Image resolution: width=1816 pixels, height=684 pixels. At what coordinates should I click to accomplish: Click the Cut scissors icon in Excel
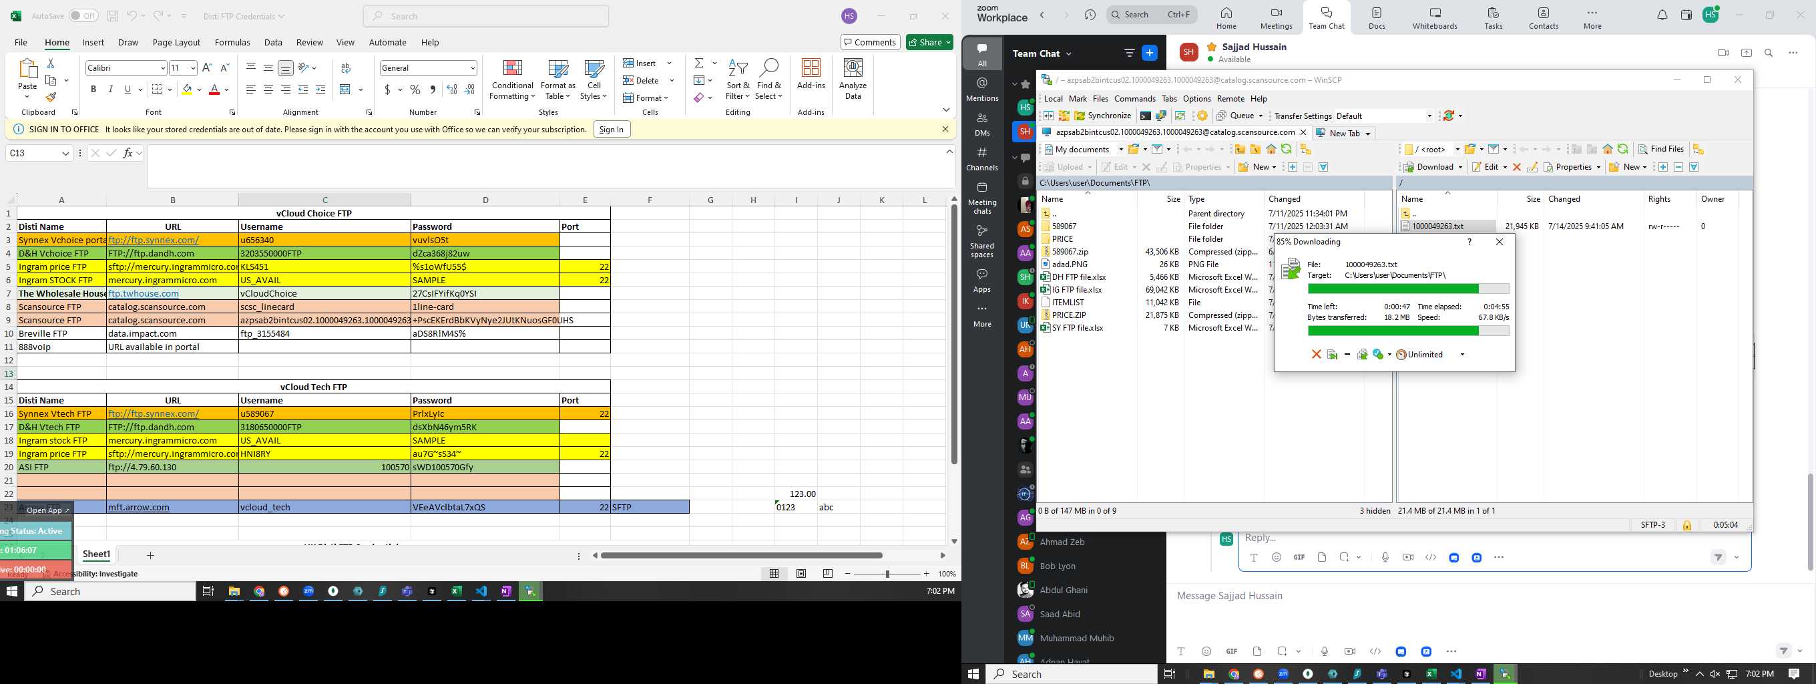(x=51, y=63)
